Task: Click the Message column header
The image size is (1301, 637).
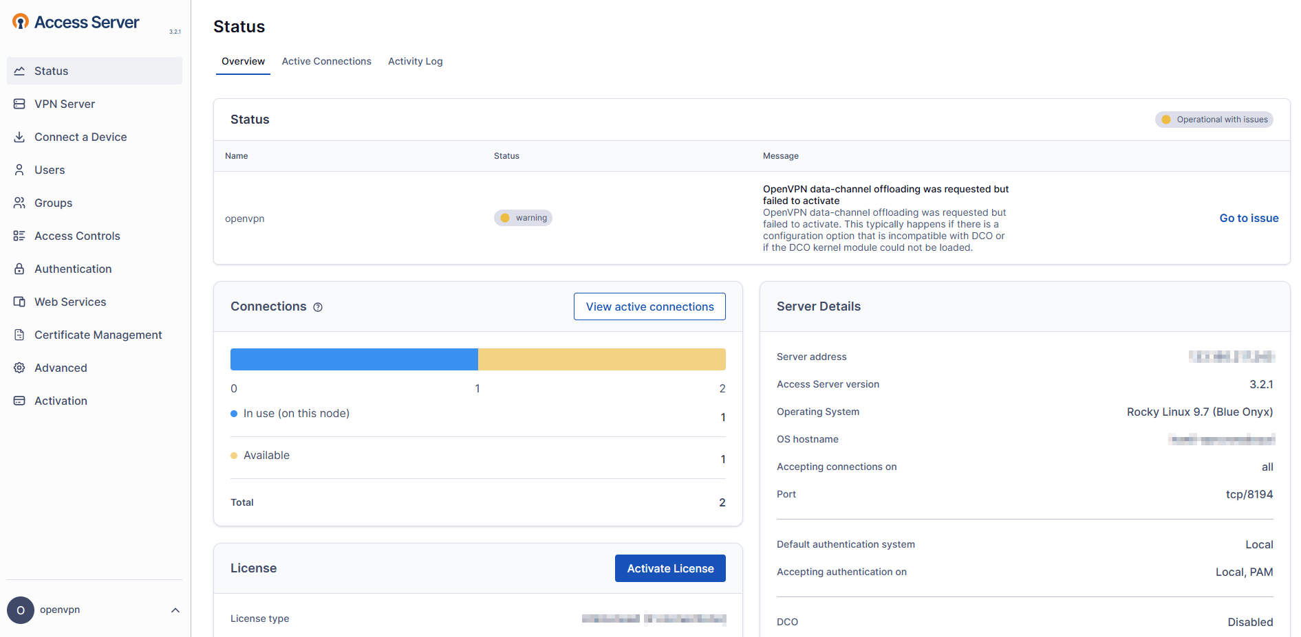Action: (780, 156)
